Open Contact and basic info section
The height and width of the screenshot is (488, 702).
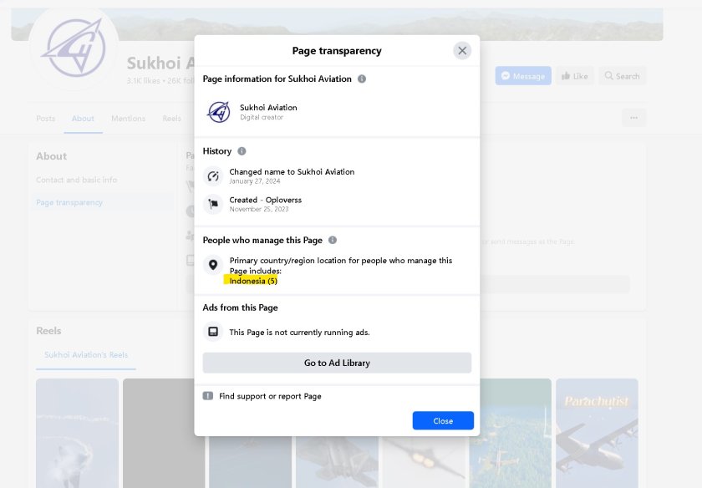(77, 180)
